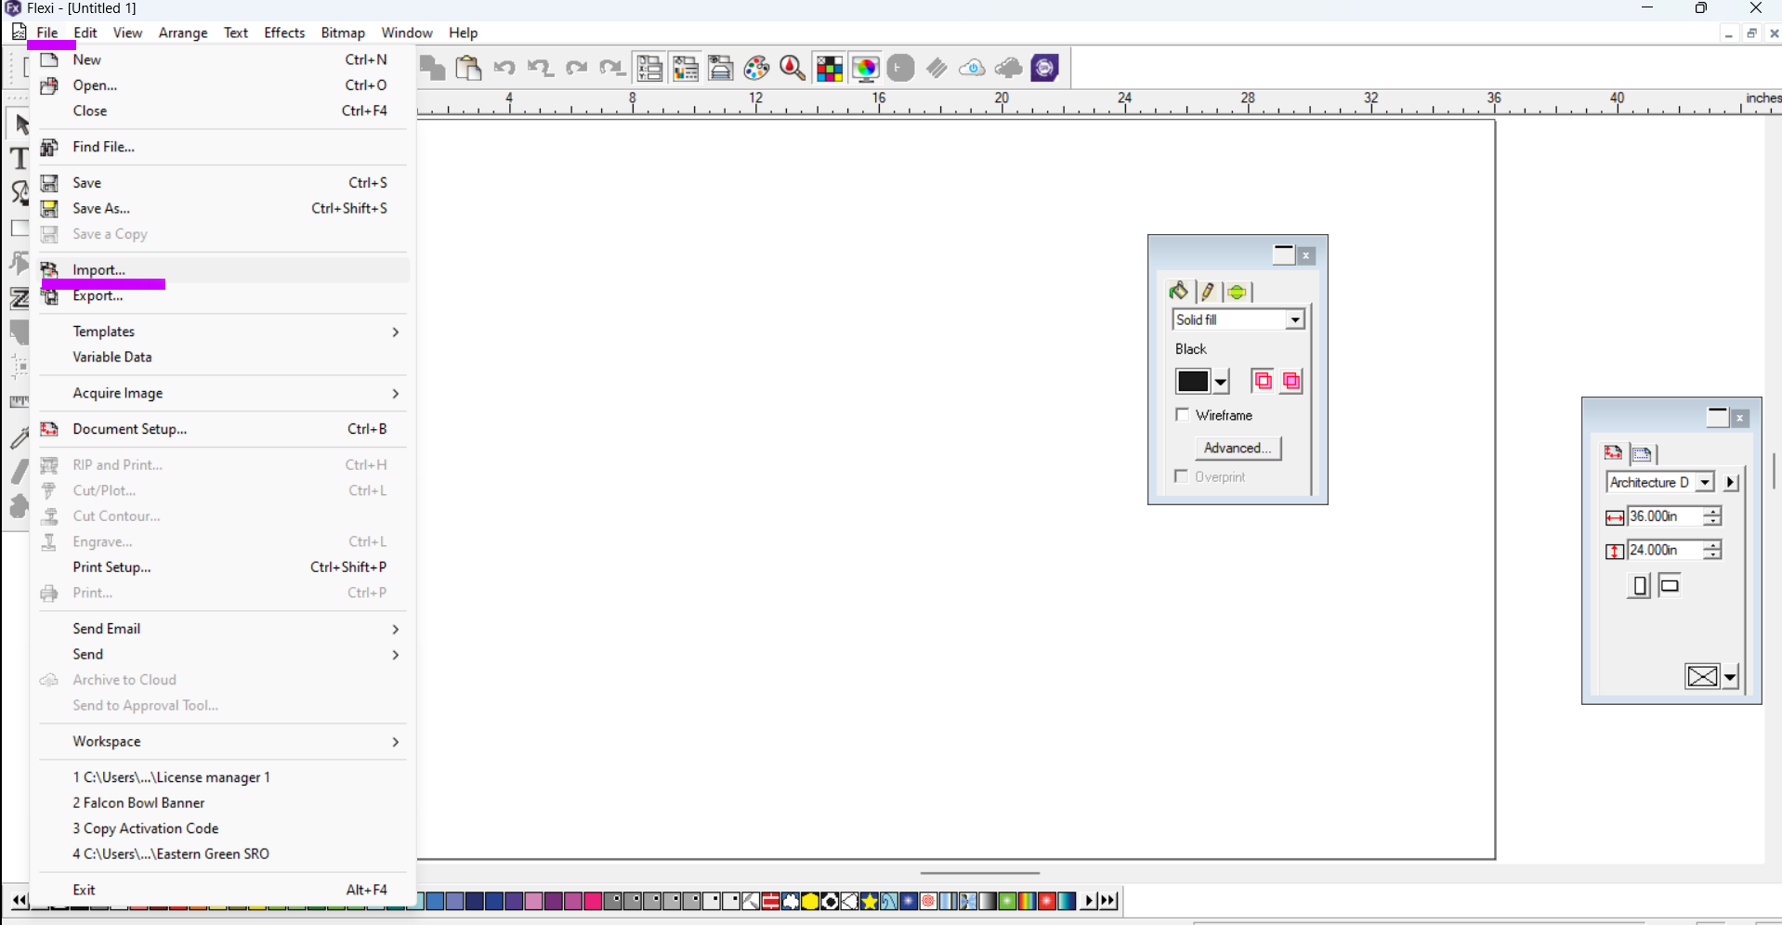Click the right pink overlapping squares icon
Viewport: 1782px width, 925px height.
point(1291,381)
